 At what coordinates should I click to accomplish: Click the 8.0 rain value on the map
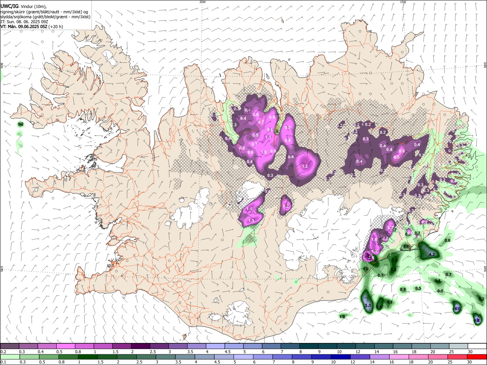point(457,309)
